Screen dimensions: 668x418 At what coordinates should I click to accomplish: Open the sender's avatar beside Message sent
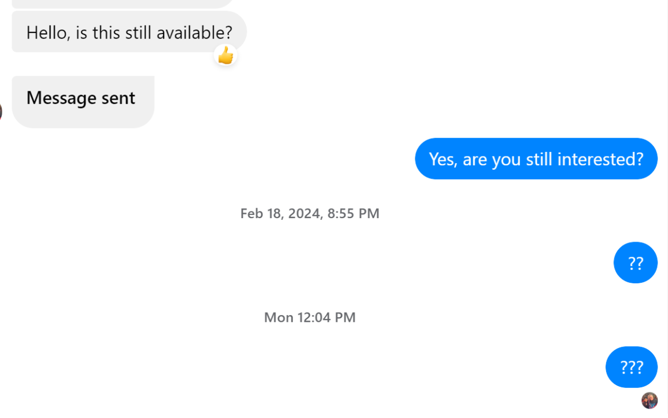1,111
